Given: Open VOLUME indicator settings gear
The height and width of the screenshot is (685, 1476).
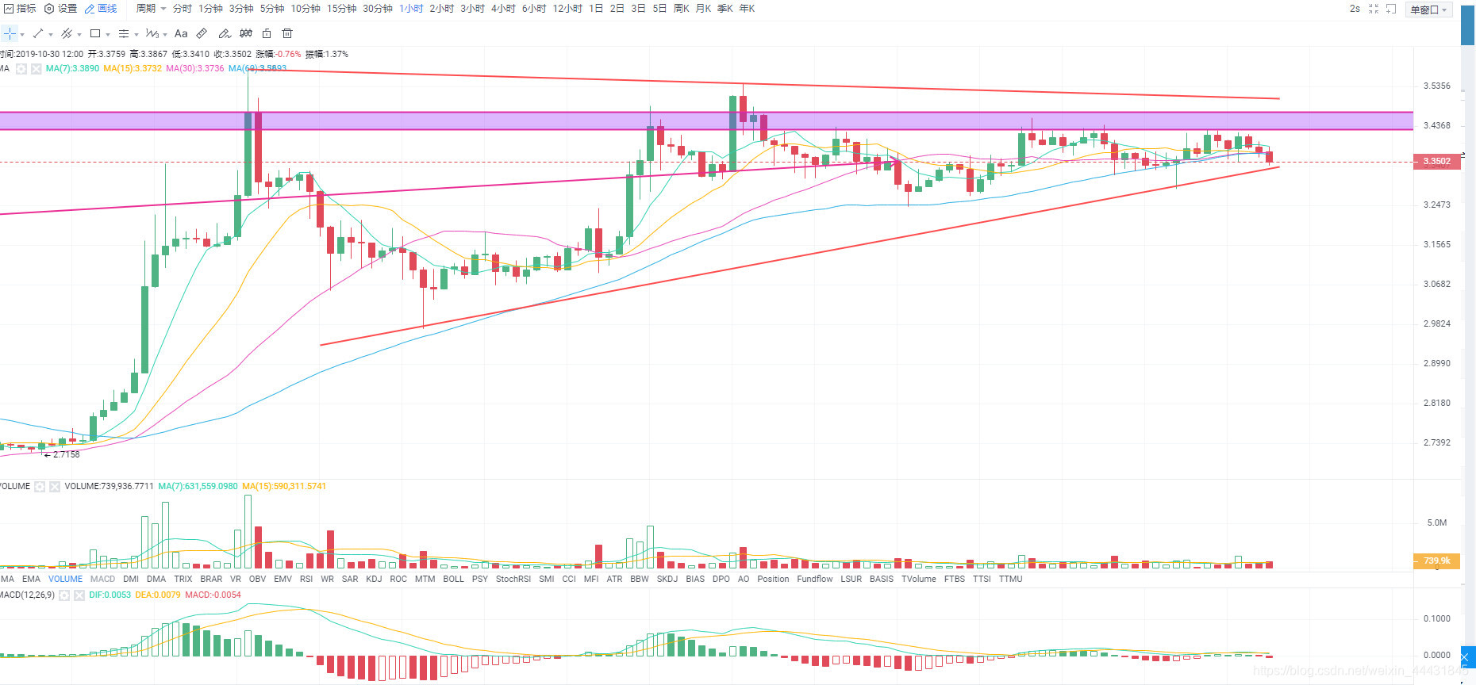Looking at the screenshot, I should pos(40,487).
